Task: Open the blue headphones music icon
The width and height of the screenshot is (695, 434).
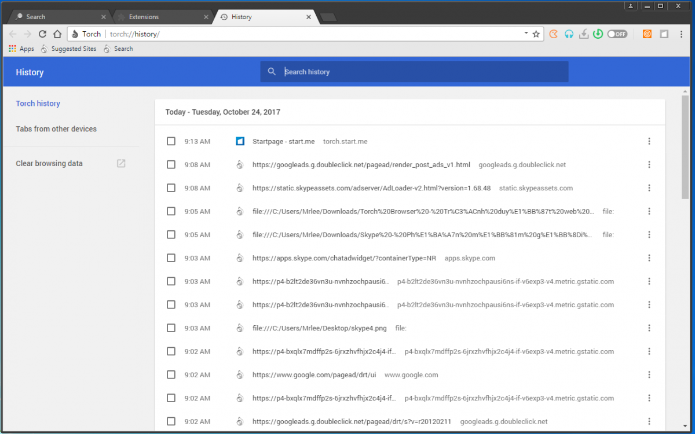Action: coord(569,34)
